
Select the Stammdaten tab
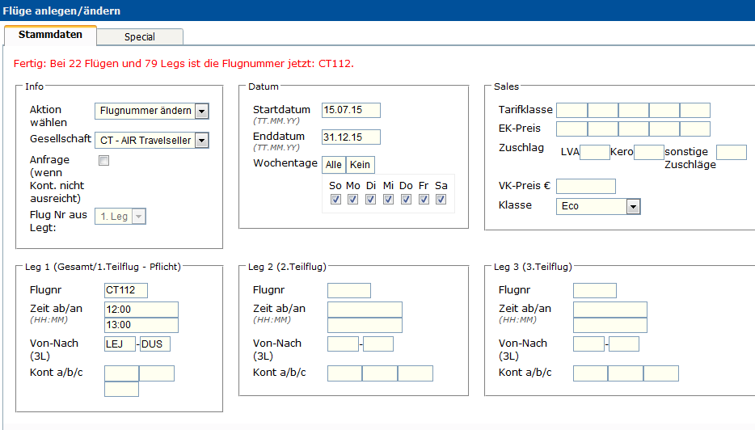(50, 35)
